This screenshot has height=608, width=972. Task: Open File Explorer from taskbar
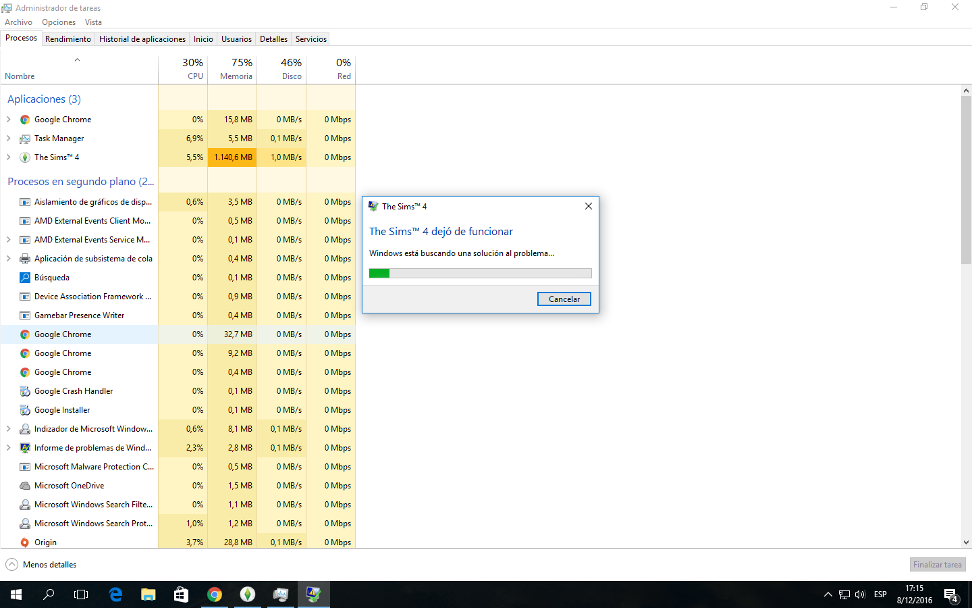coord(148,594)
